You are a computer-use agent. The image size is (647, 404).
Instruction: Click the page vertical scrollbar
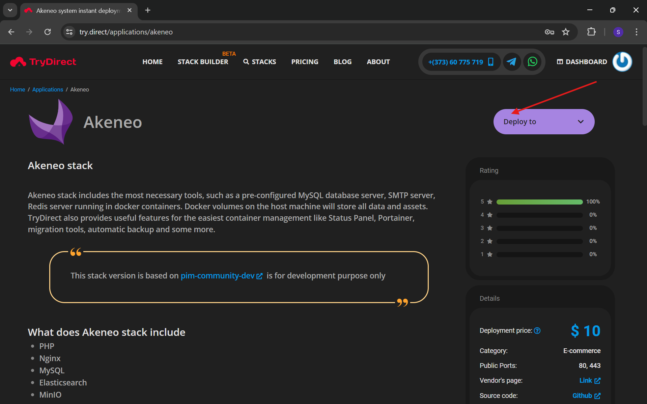coord(644,87)
